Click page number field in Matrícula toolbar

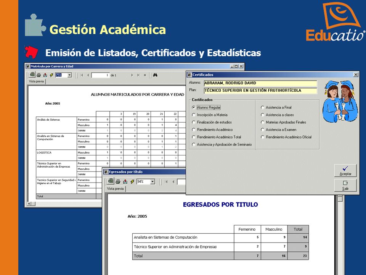coord(100,75)
